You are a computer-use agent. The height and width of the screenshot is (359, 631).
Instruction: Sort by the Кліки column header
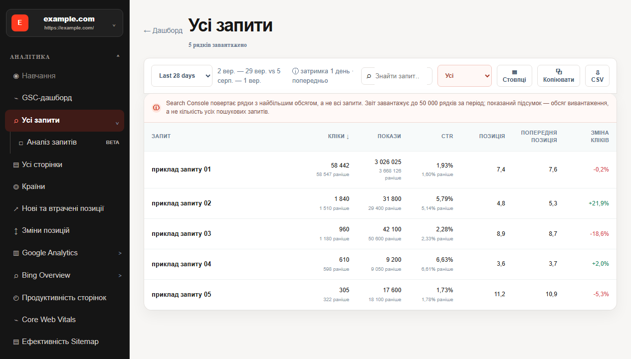pos(339,137)
